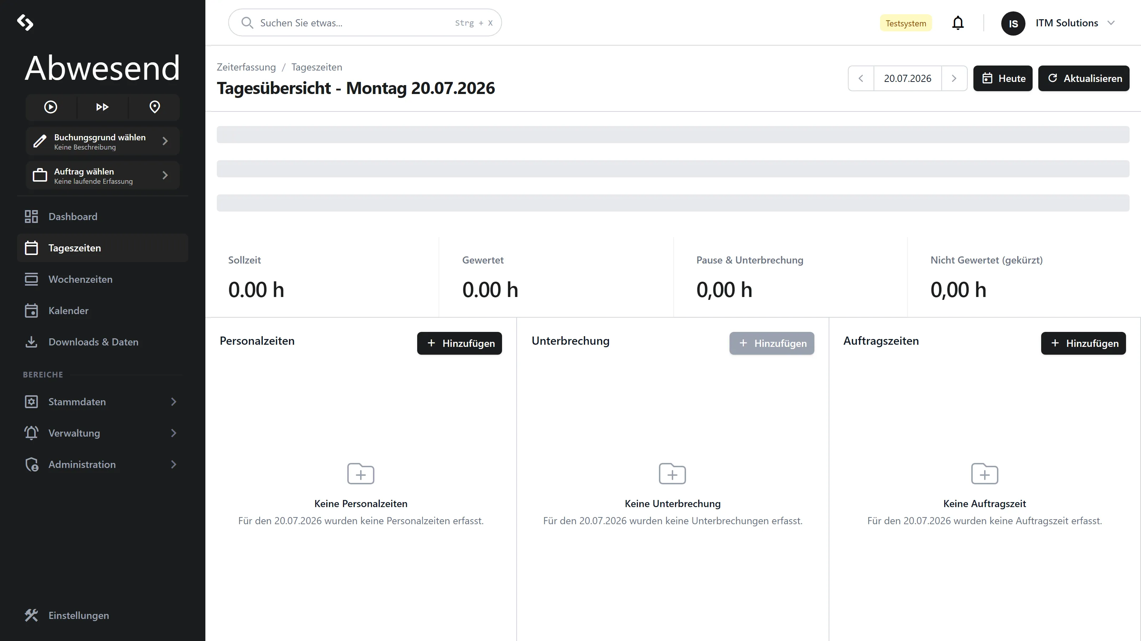Click the app logo in sidebar

[25, 22]
